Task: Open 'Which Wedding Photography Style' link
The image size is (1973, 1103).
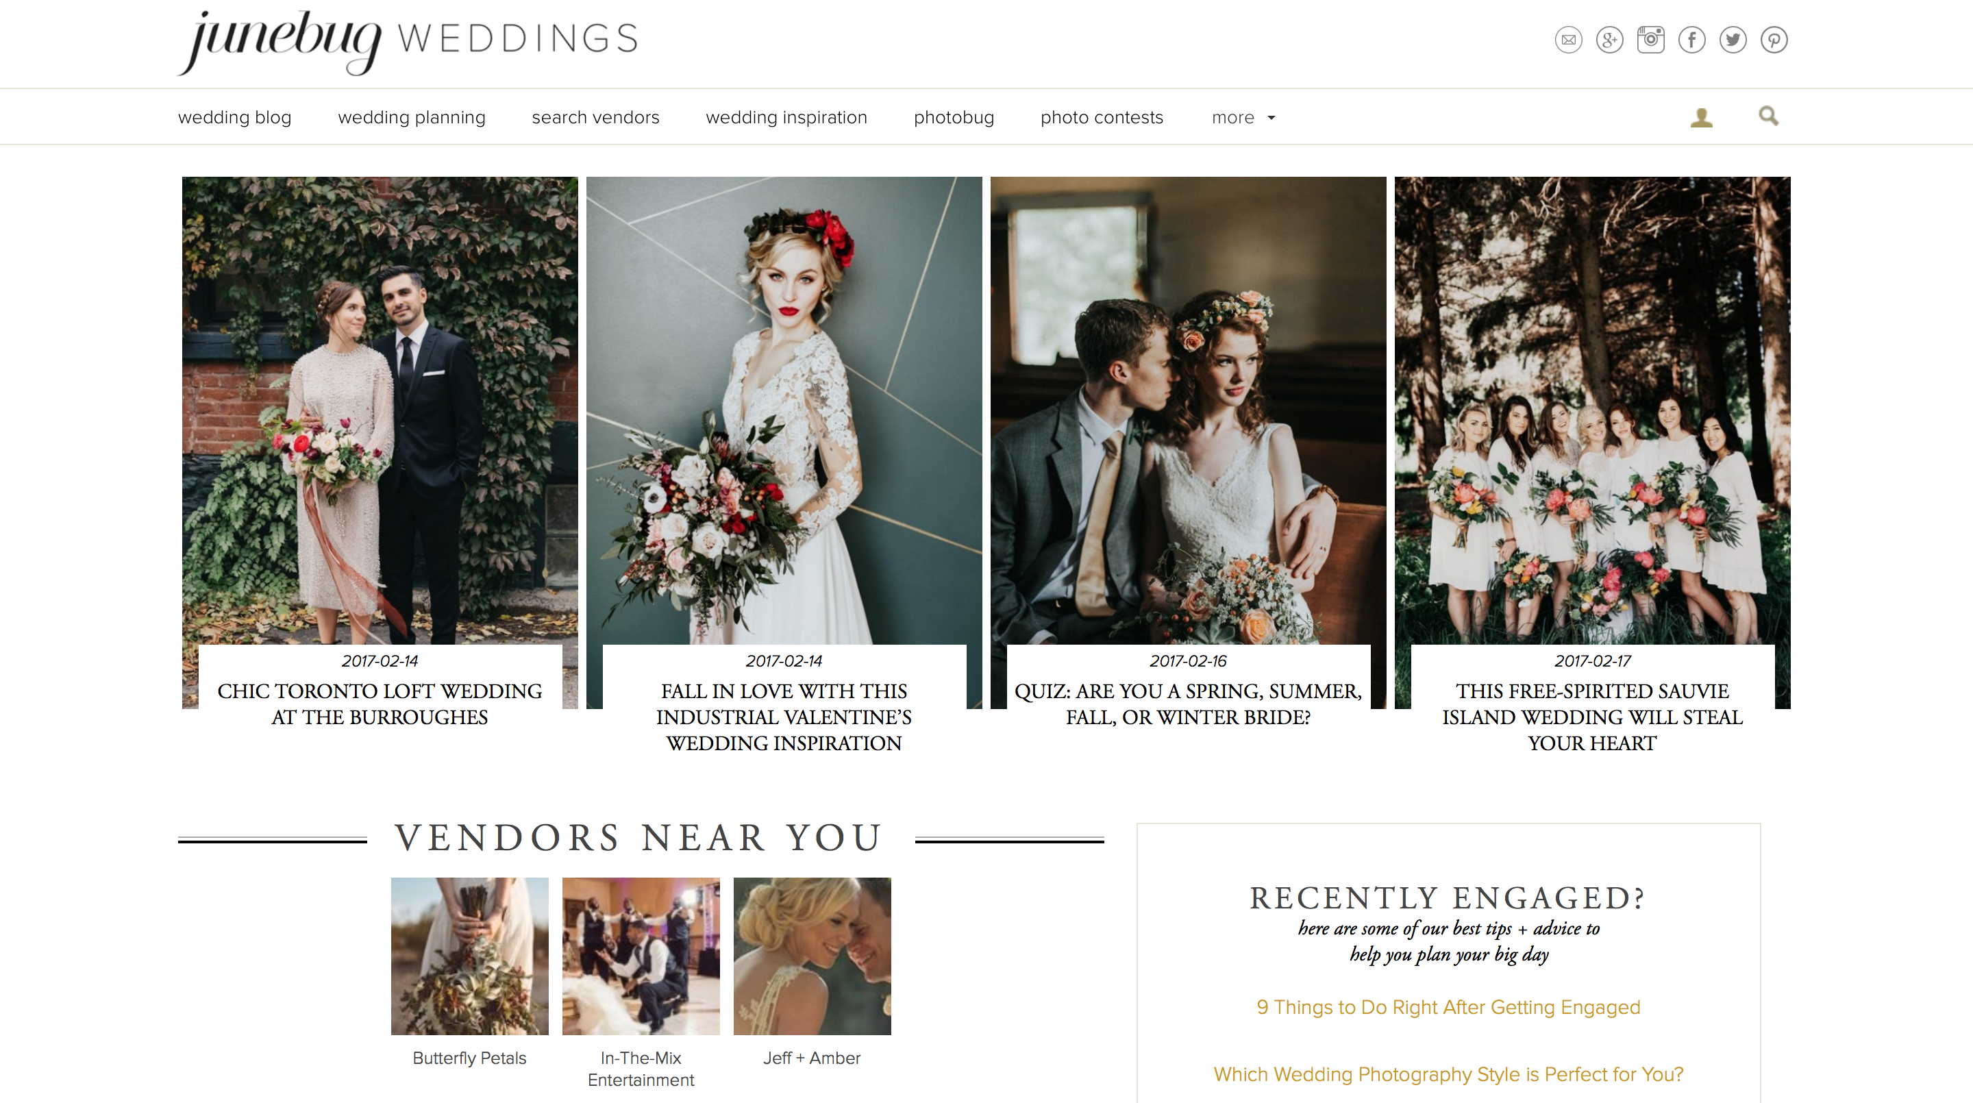Action: pos(1448,1075)
